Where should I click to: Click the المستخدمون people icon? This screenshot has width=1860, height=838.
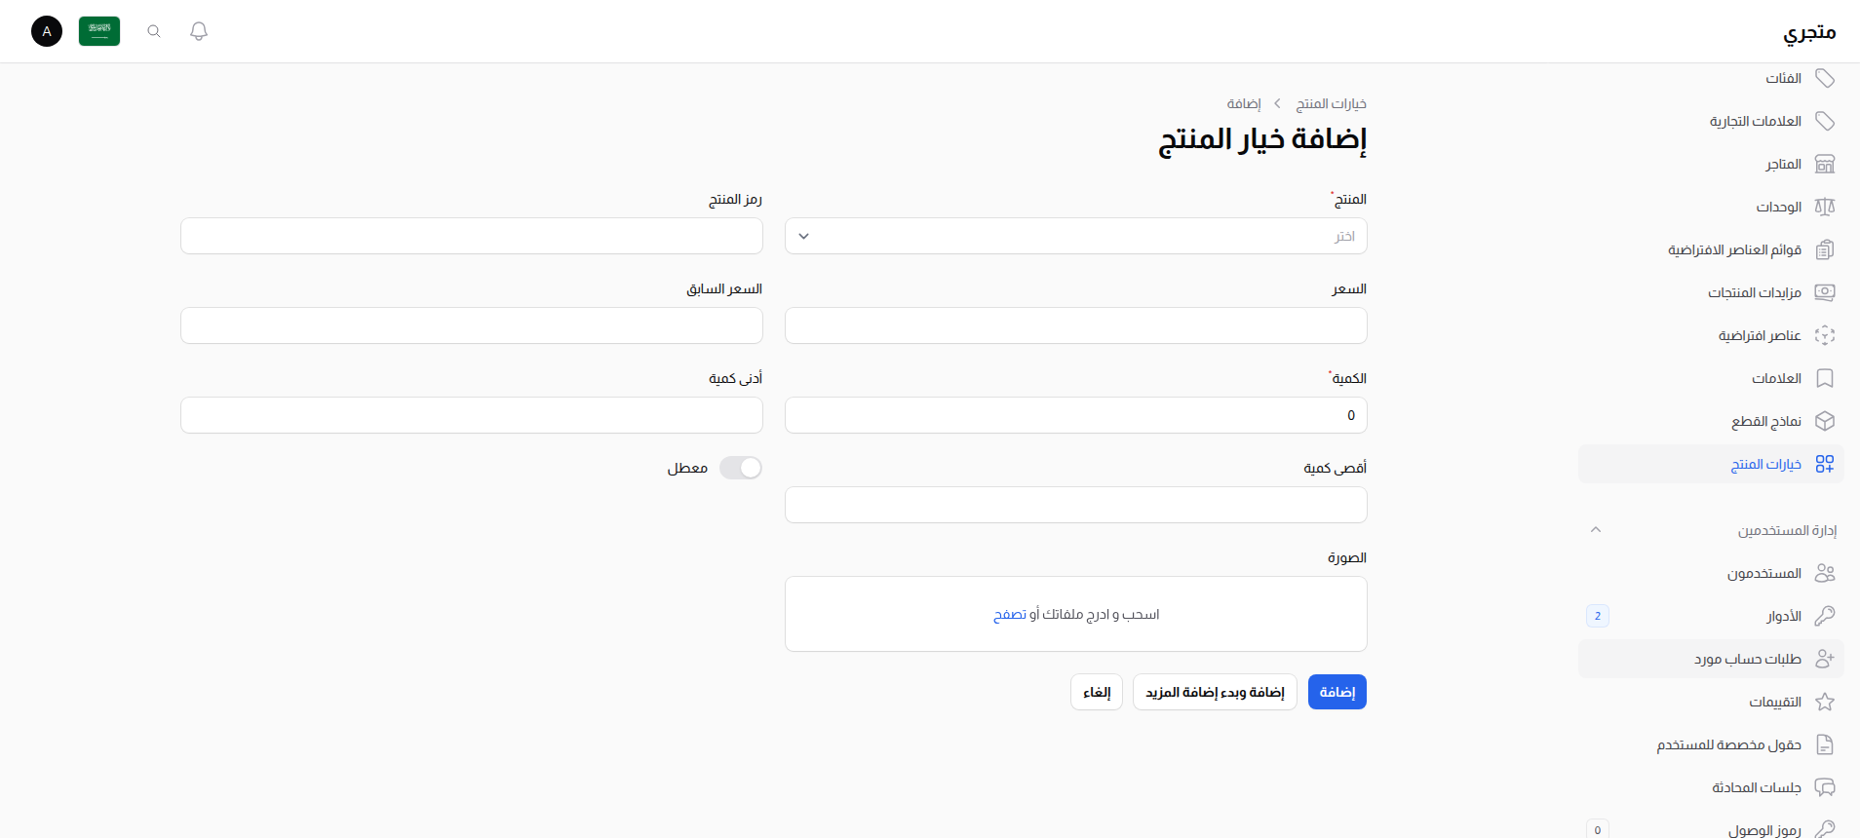[1825, 573]
